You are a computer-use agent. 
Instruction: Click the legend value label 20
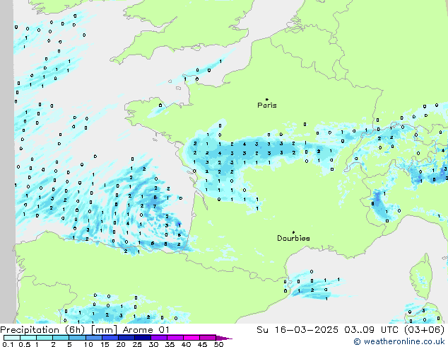(x=121, y=344)
